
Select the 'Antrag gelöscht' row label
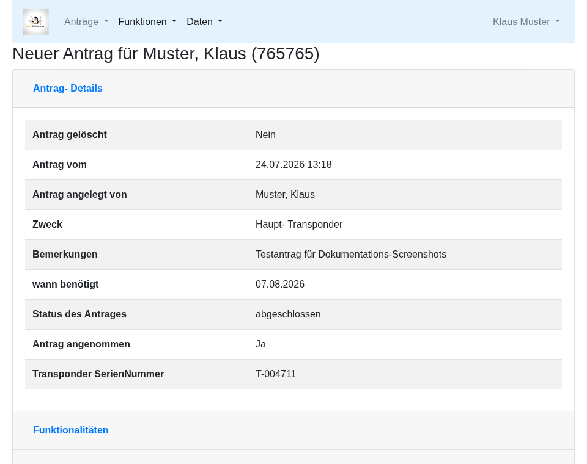pyautogui.click(x=70, y=134)
